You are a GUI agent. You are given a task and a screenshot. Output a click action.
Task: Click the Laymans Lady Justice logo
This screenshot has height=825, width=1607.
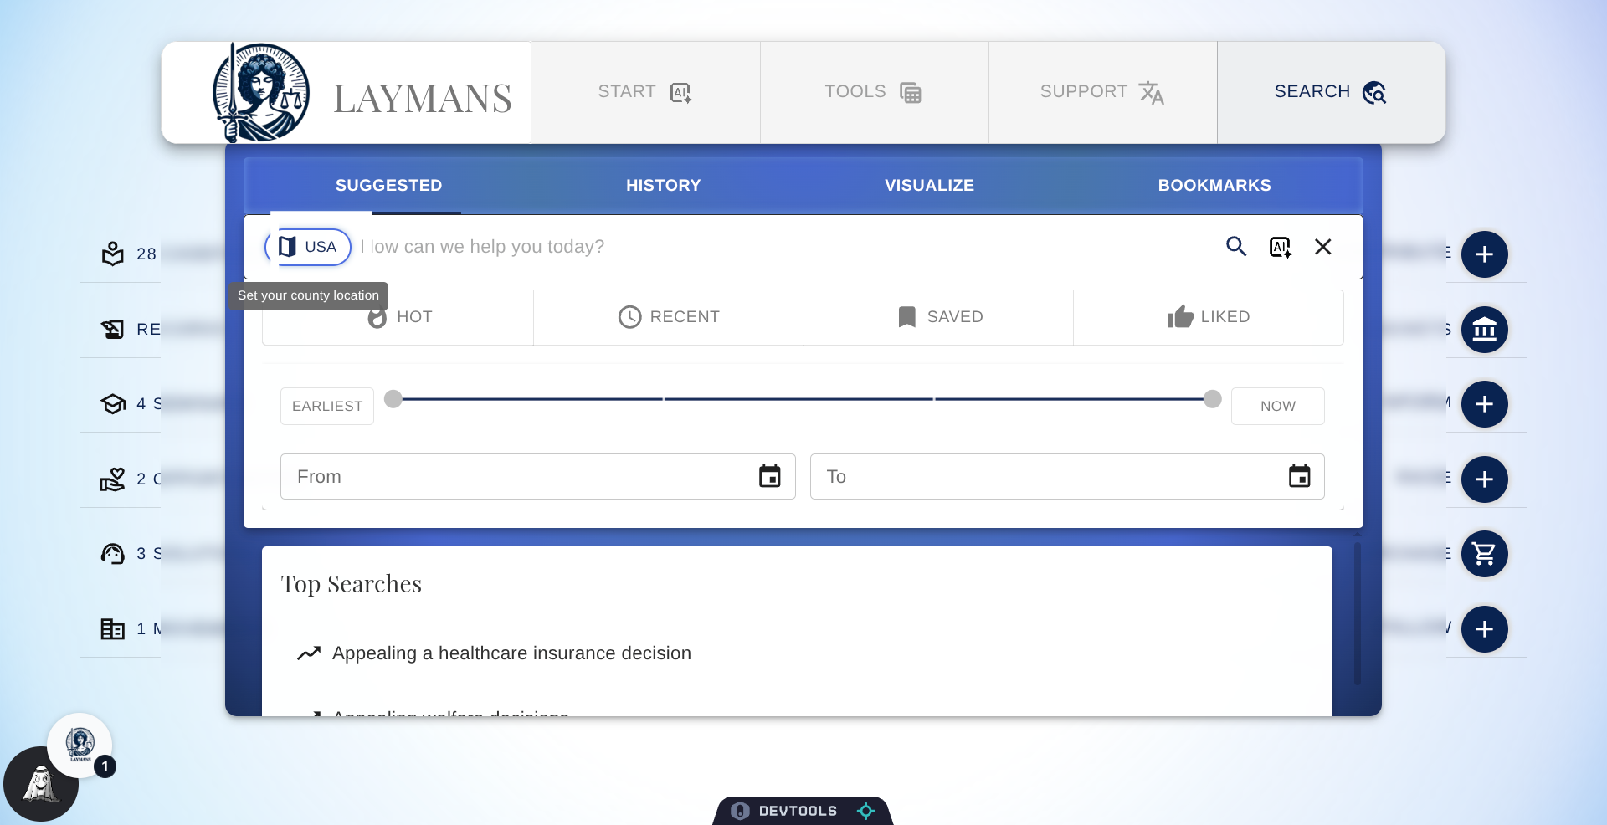coord(261,93)
